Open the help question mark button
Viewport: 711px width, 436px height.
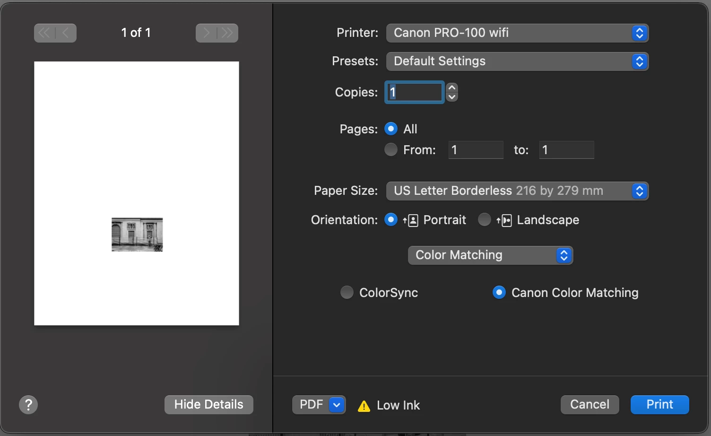28,405
